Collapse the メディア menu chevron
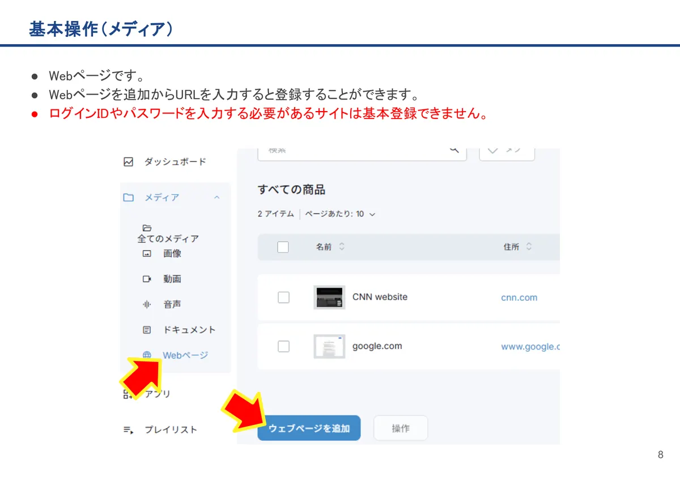This screenshot has width=680, height=481. point(216,197)
